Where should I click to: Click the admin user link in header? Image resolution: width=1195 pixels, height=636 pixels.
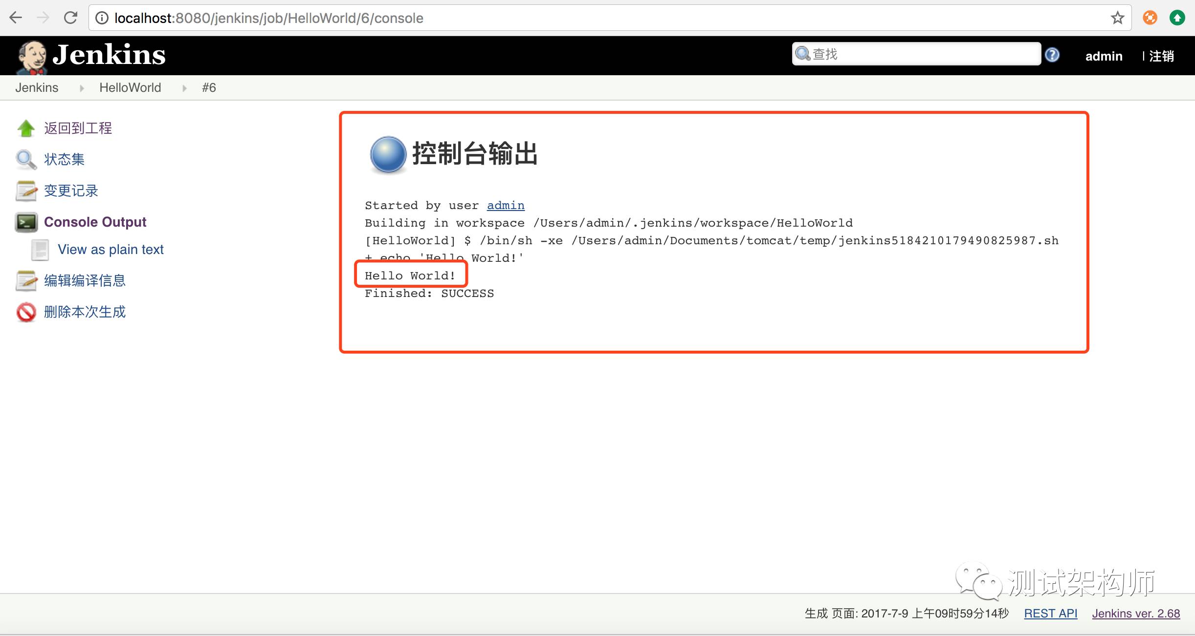point(1104,56)
